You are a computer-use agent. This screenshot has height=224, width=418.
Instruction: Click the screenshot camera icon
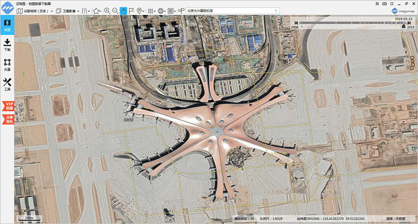(384, 4)
